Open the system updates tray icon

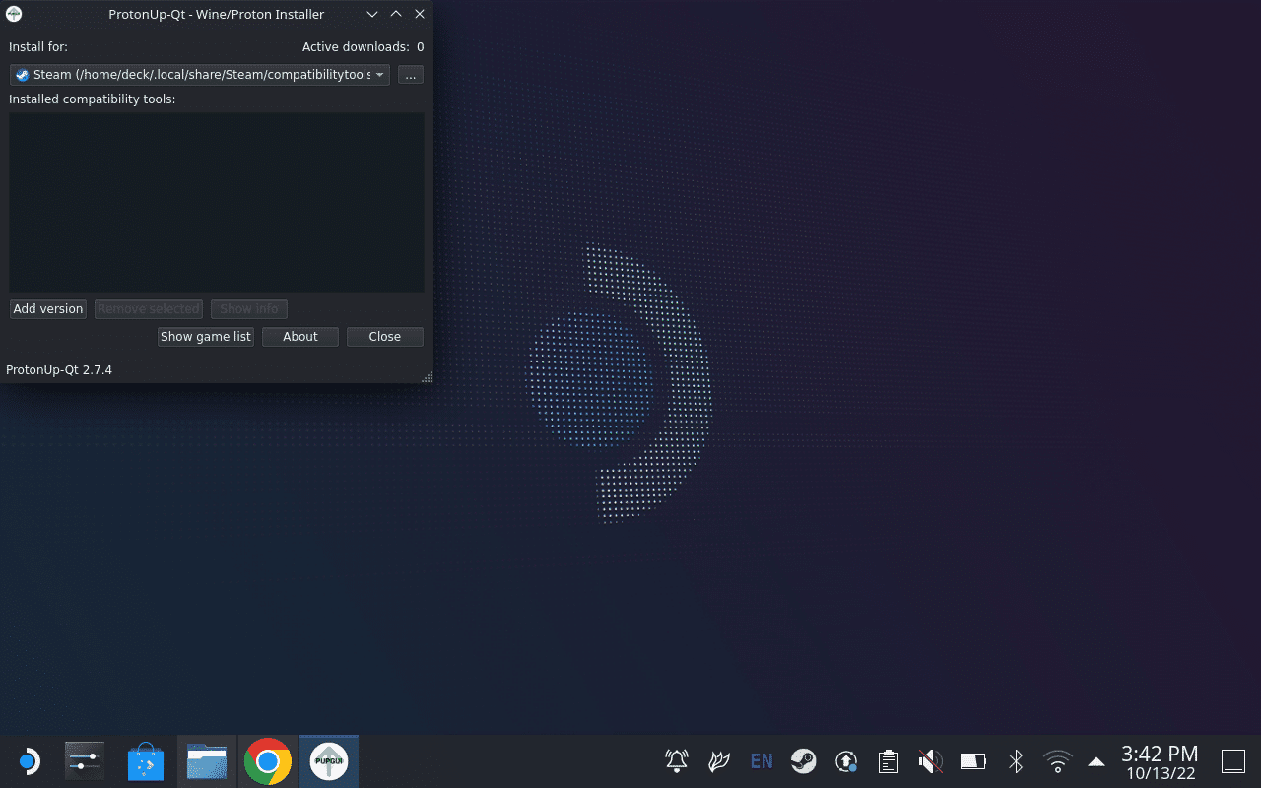pos(846,761)
